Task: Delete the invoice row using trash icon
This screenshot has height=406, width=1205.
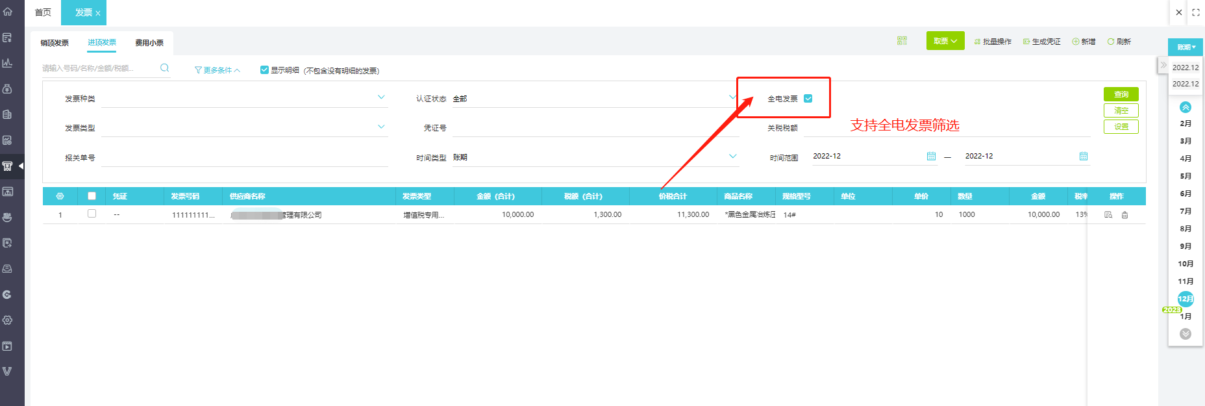Action: coord(1124,215)
